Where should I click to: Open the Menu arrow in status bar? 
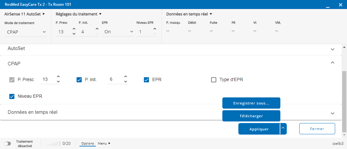[x=109, y=144]
